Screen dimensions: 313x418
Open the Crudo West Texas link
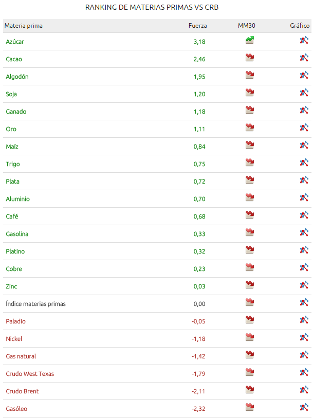(30, 374)
